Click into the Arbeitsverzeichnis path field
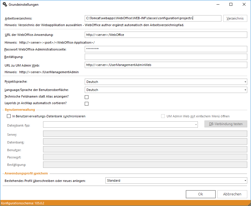Screen dimensions: 251x206 click(153, 18)
